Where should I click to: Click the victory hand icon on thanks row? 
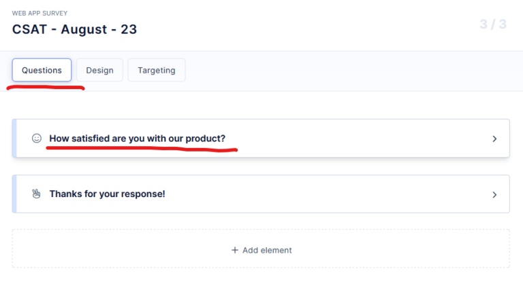(37, 194)
